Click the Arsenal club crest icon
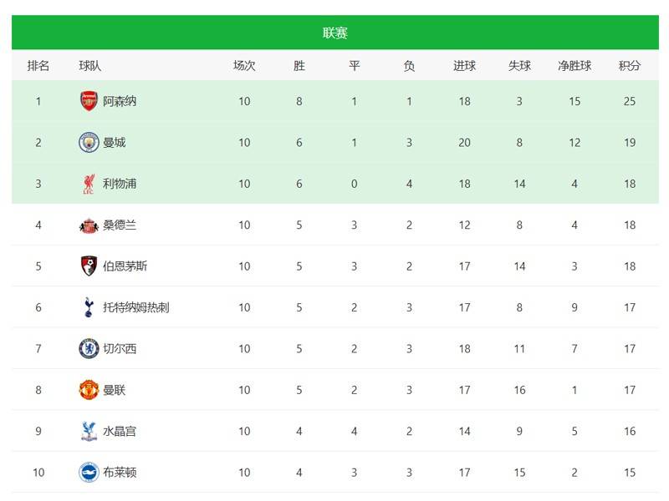Viewport: 669px width, 501px height. (89, 101)
